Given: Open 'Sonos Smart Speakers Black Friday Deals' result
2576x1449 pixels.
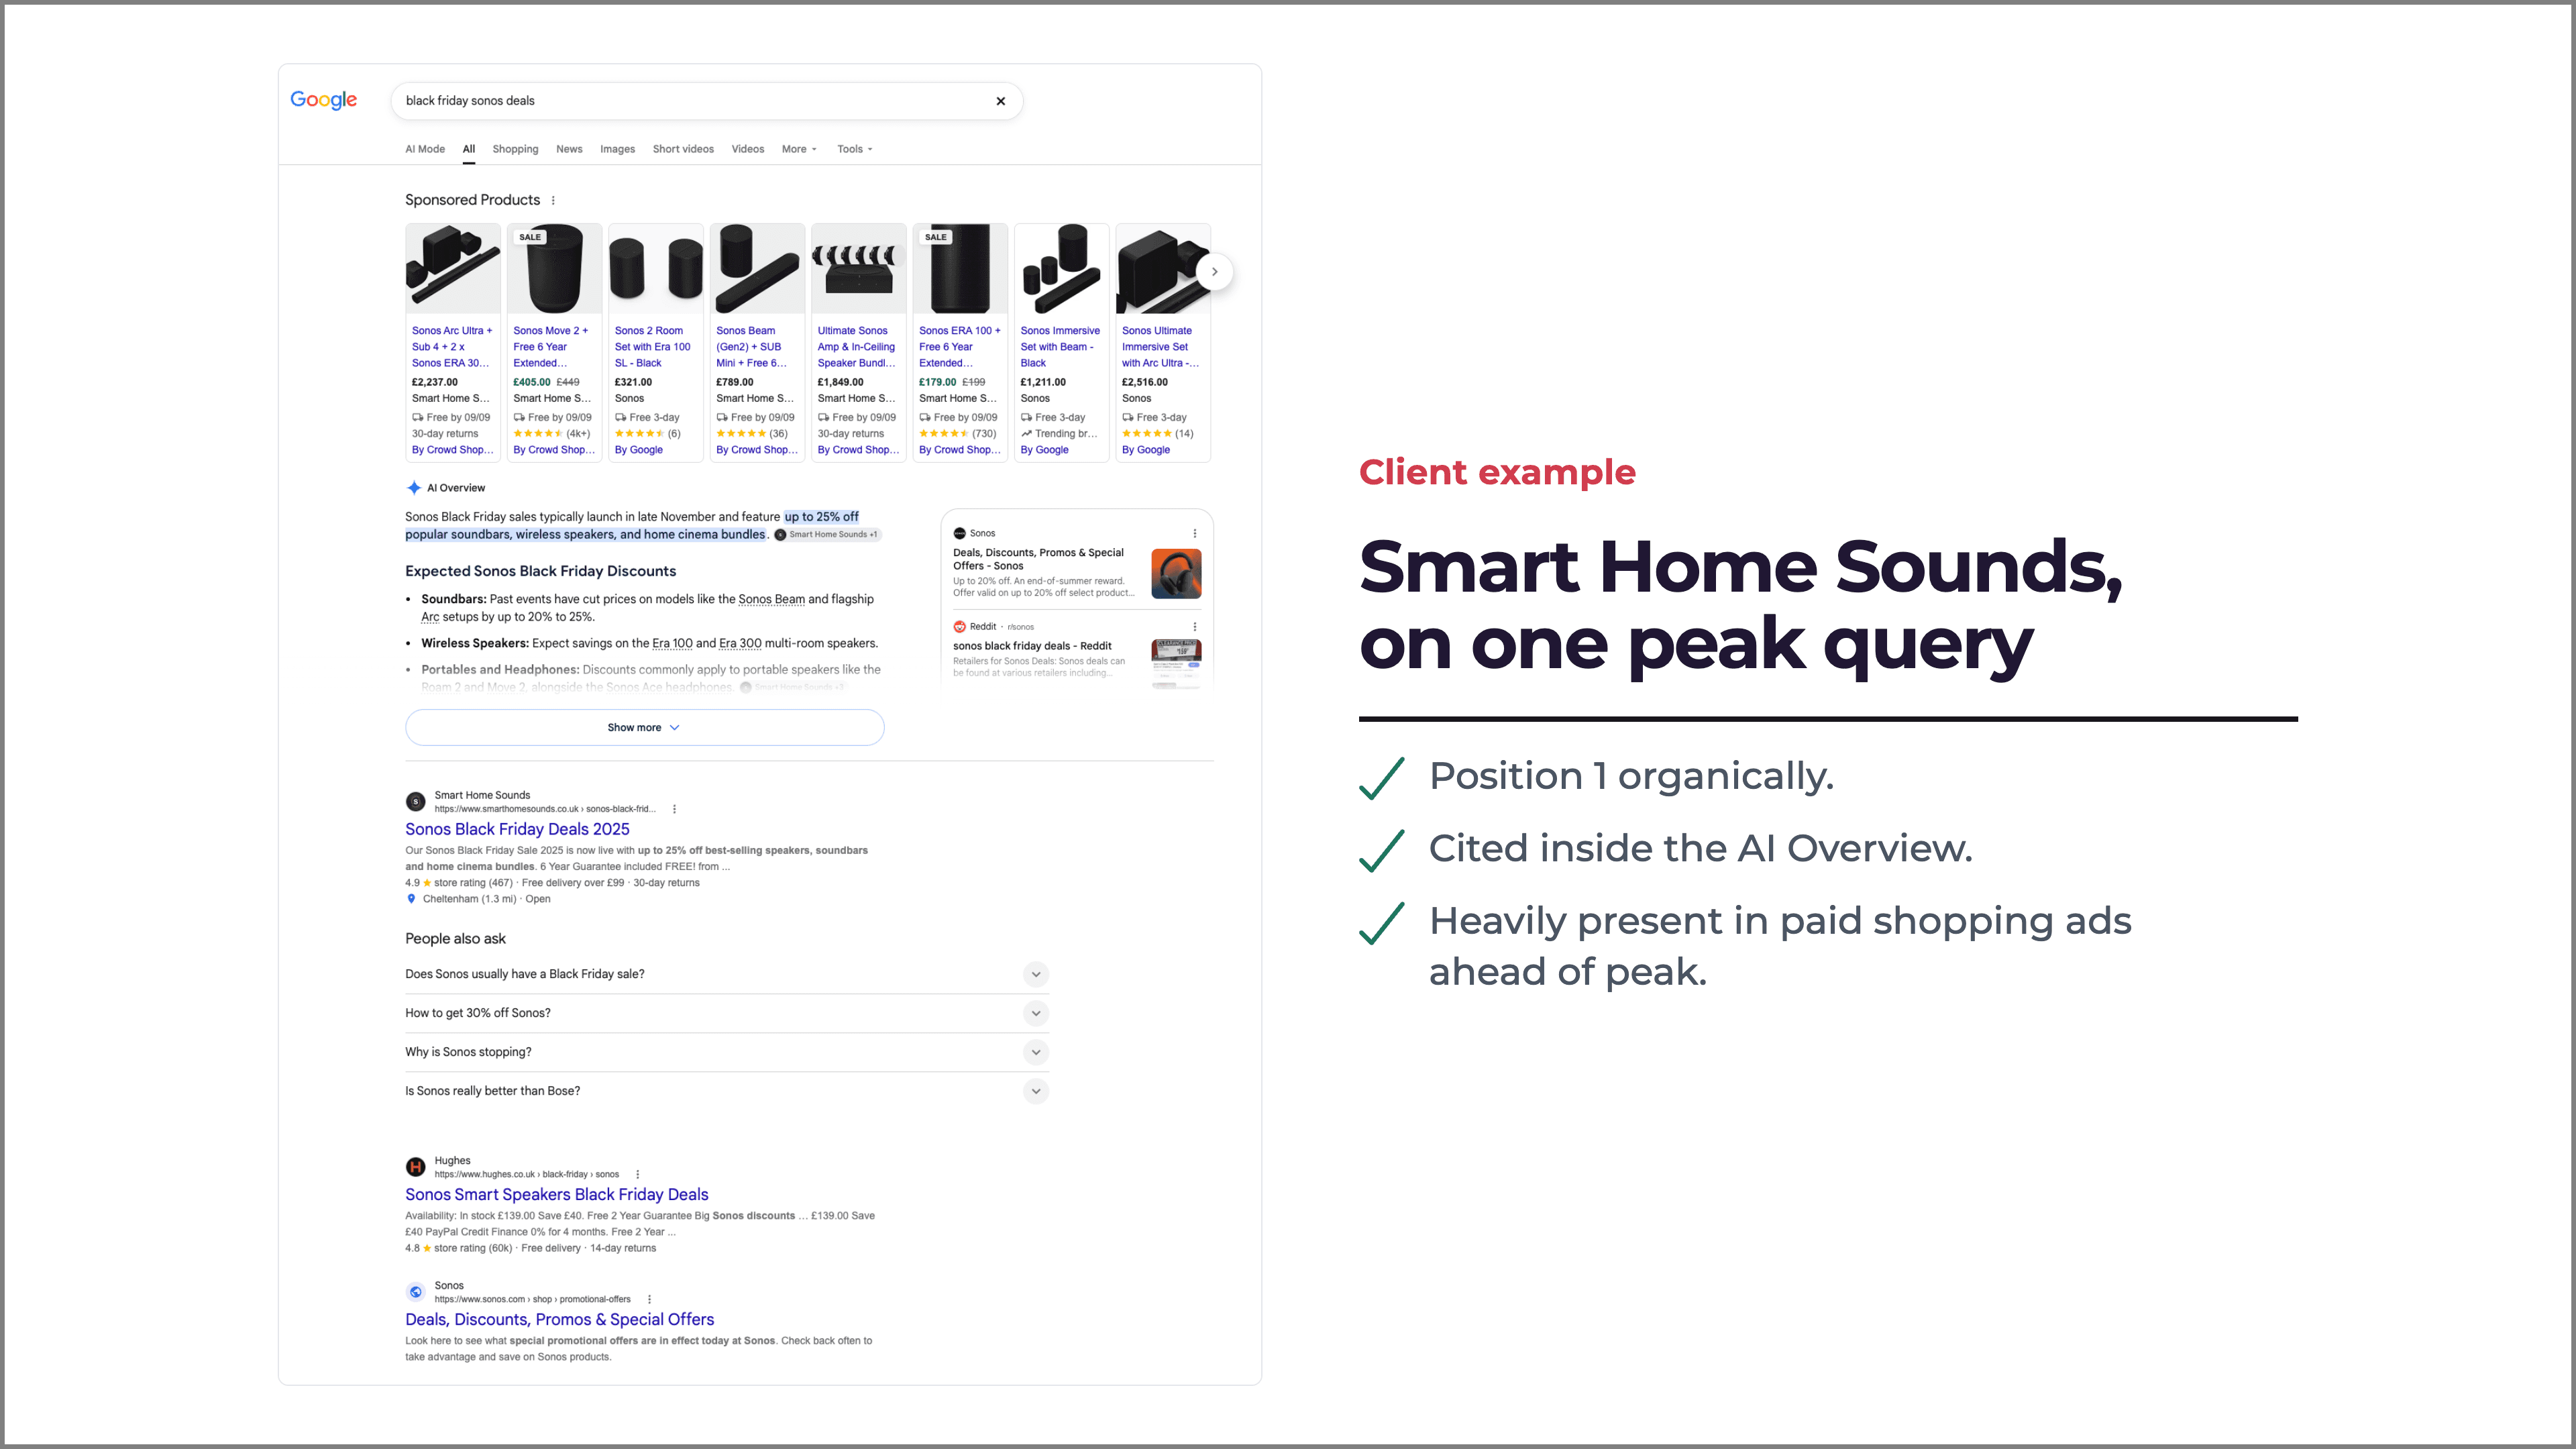Looking at the screenshot, I should 556,1194.
